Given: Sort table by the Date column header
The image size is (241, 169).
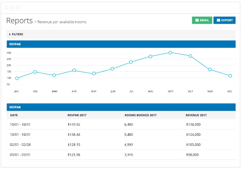Looking at the screenshot, I should click(x=14, y=115).
